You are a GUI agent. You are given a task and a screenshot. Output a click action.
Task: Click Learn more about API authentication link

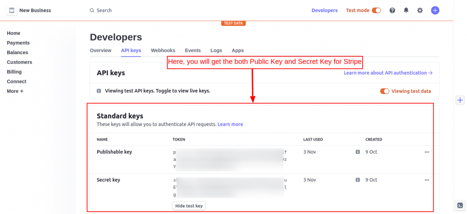[388, 73]
